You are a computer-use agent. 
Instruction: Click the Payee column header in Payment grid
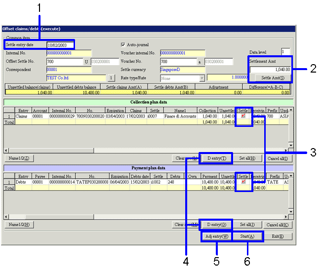coord(40,176)
